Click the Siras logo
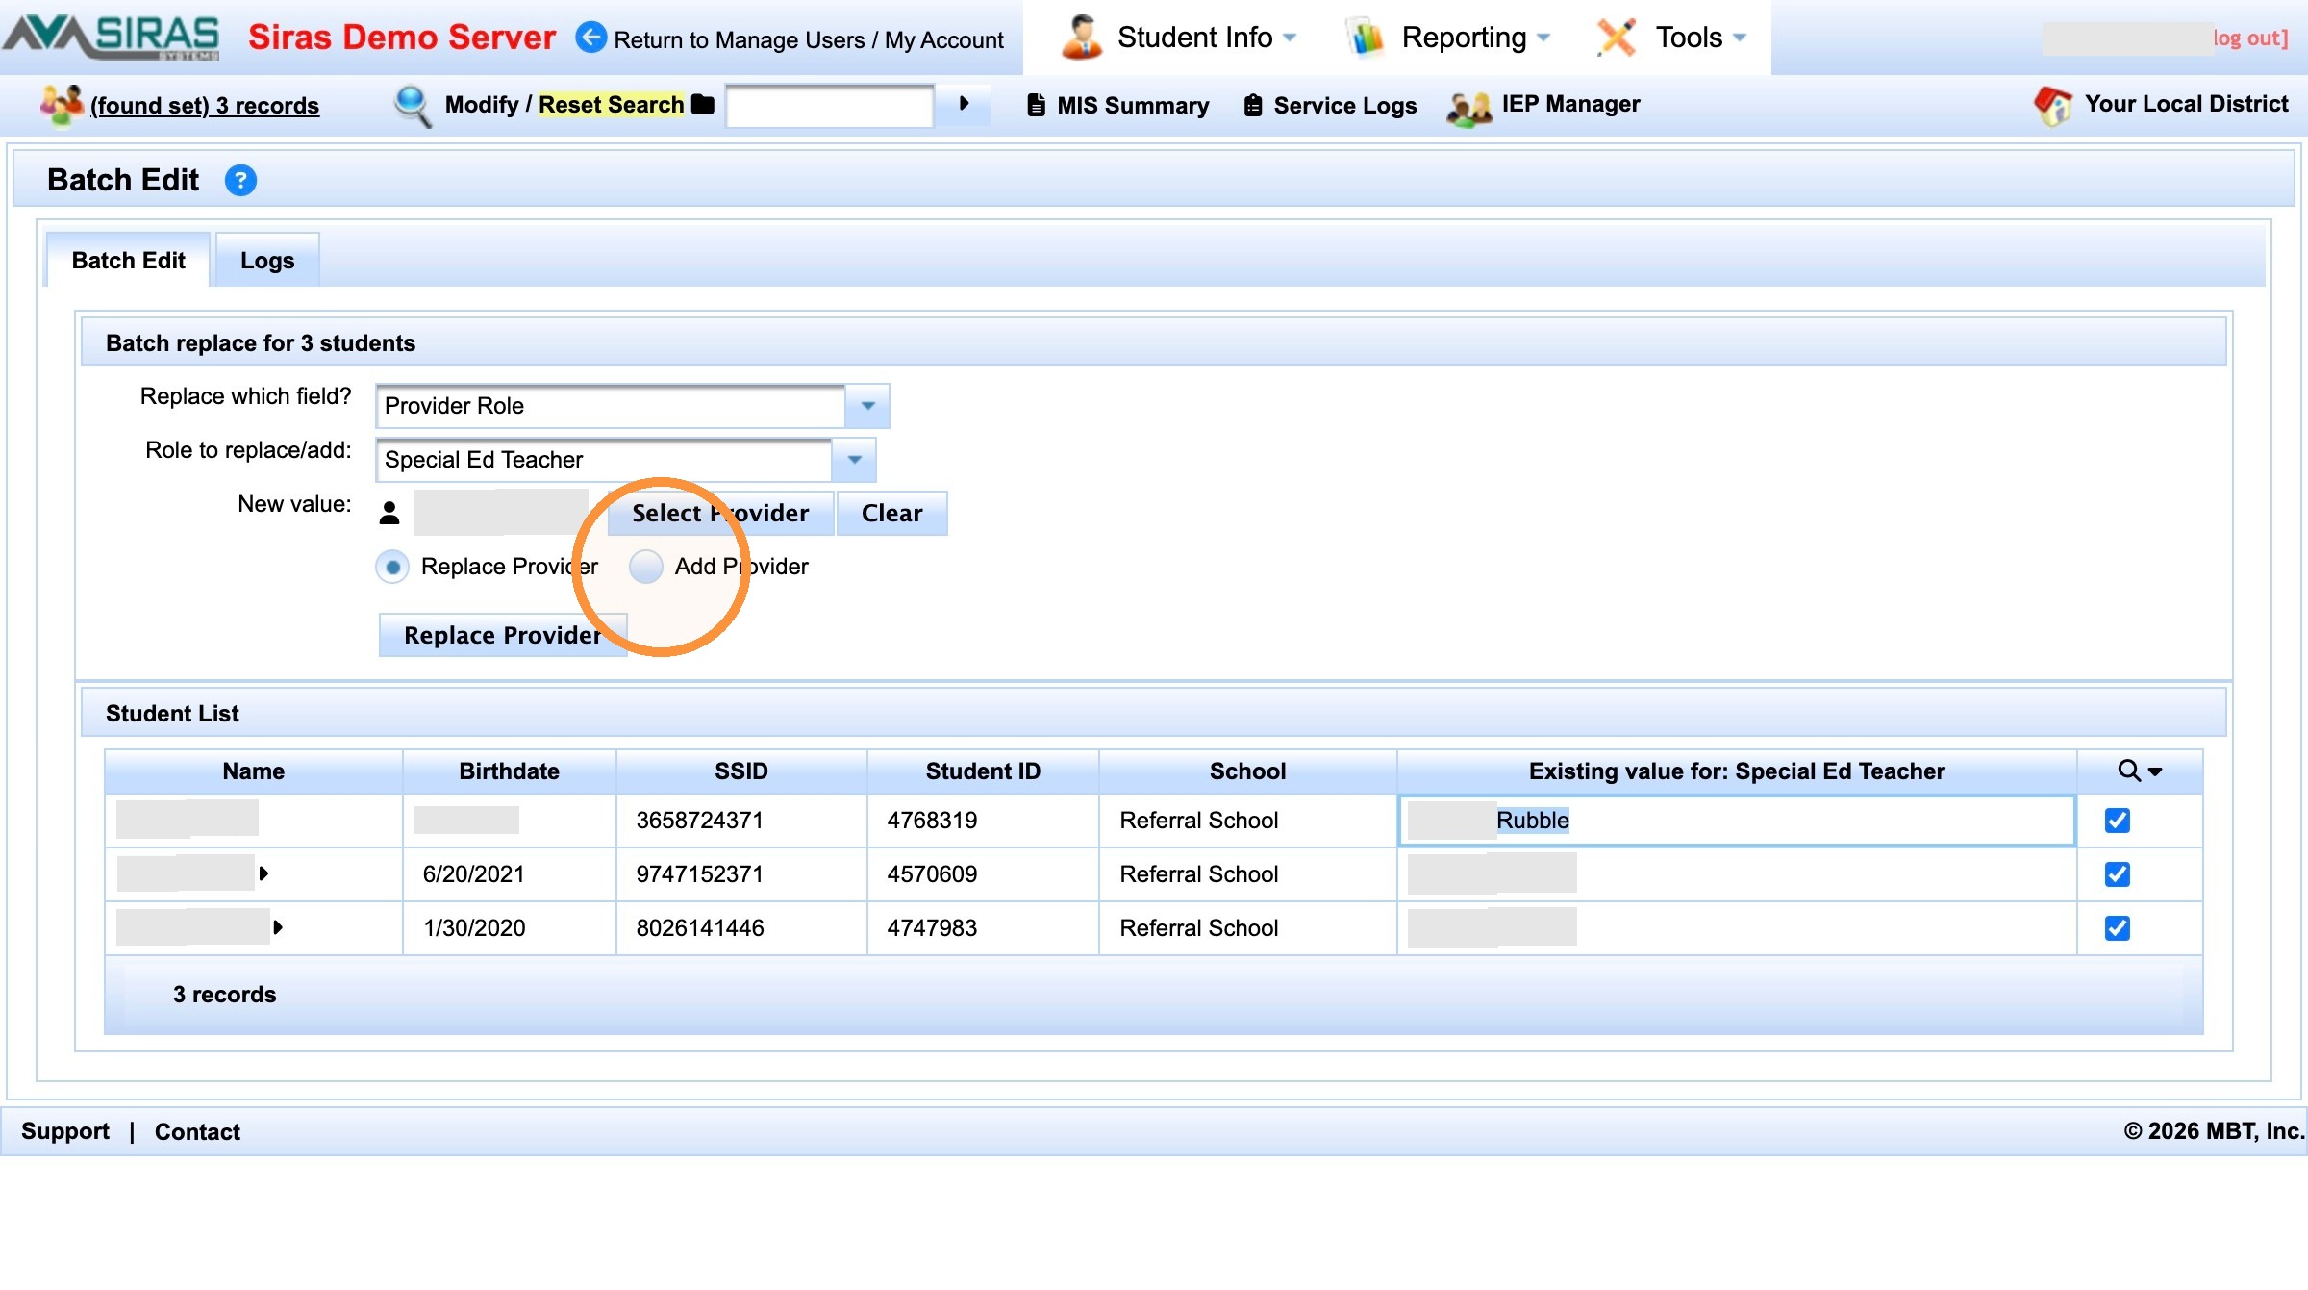2308x1290 pixels. coord(112,38)
